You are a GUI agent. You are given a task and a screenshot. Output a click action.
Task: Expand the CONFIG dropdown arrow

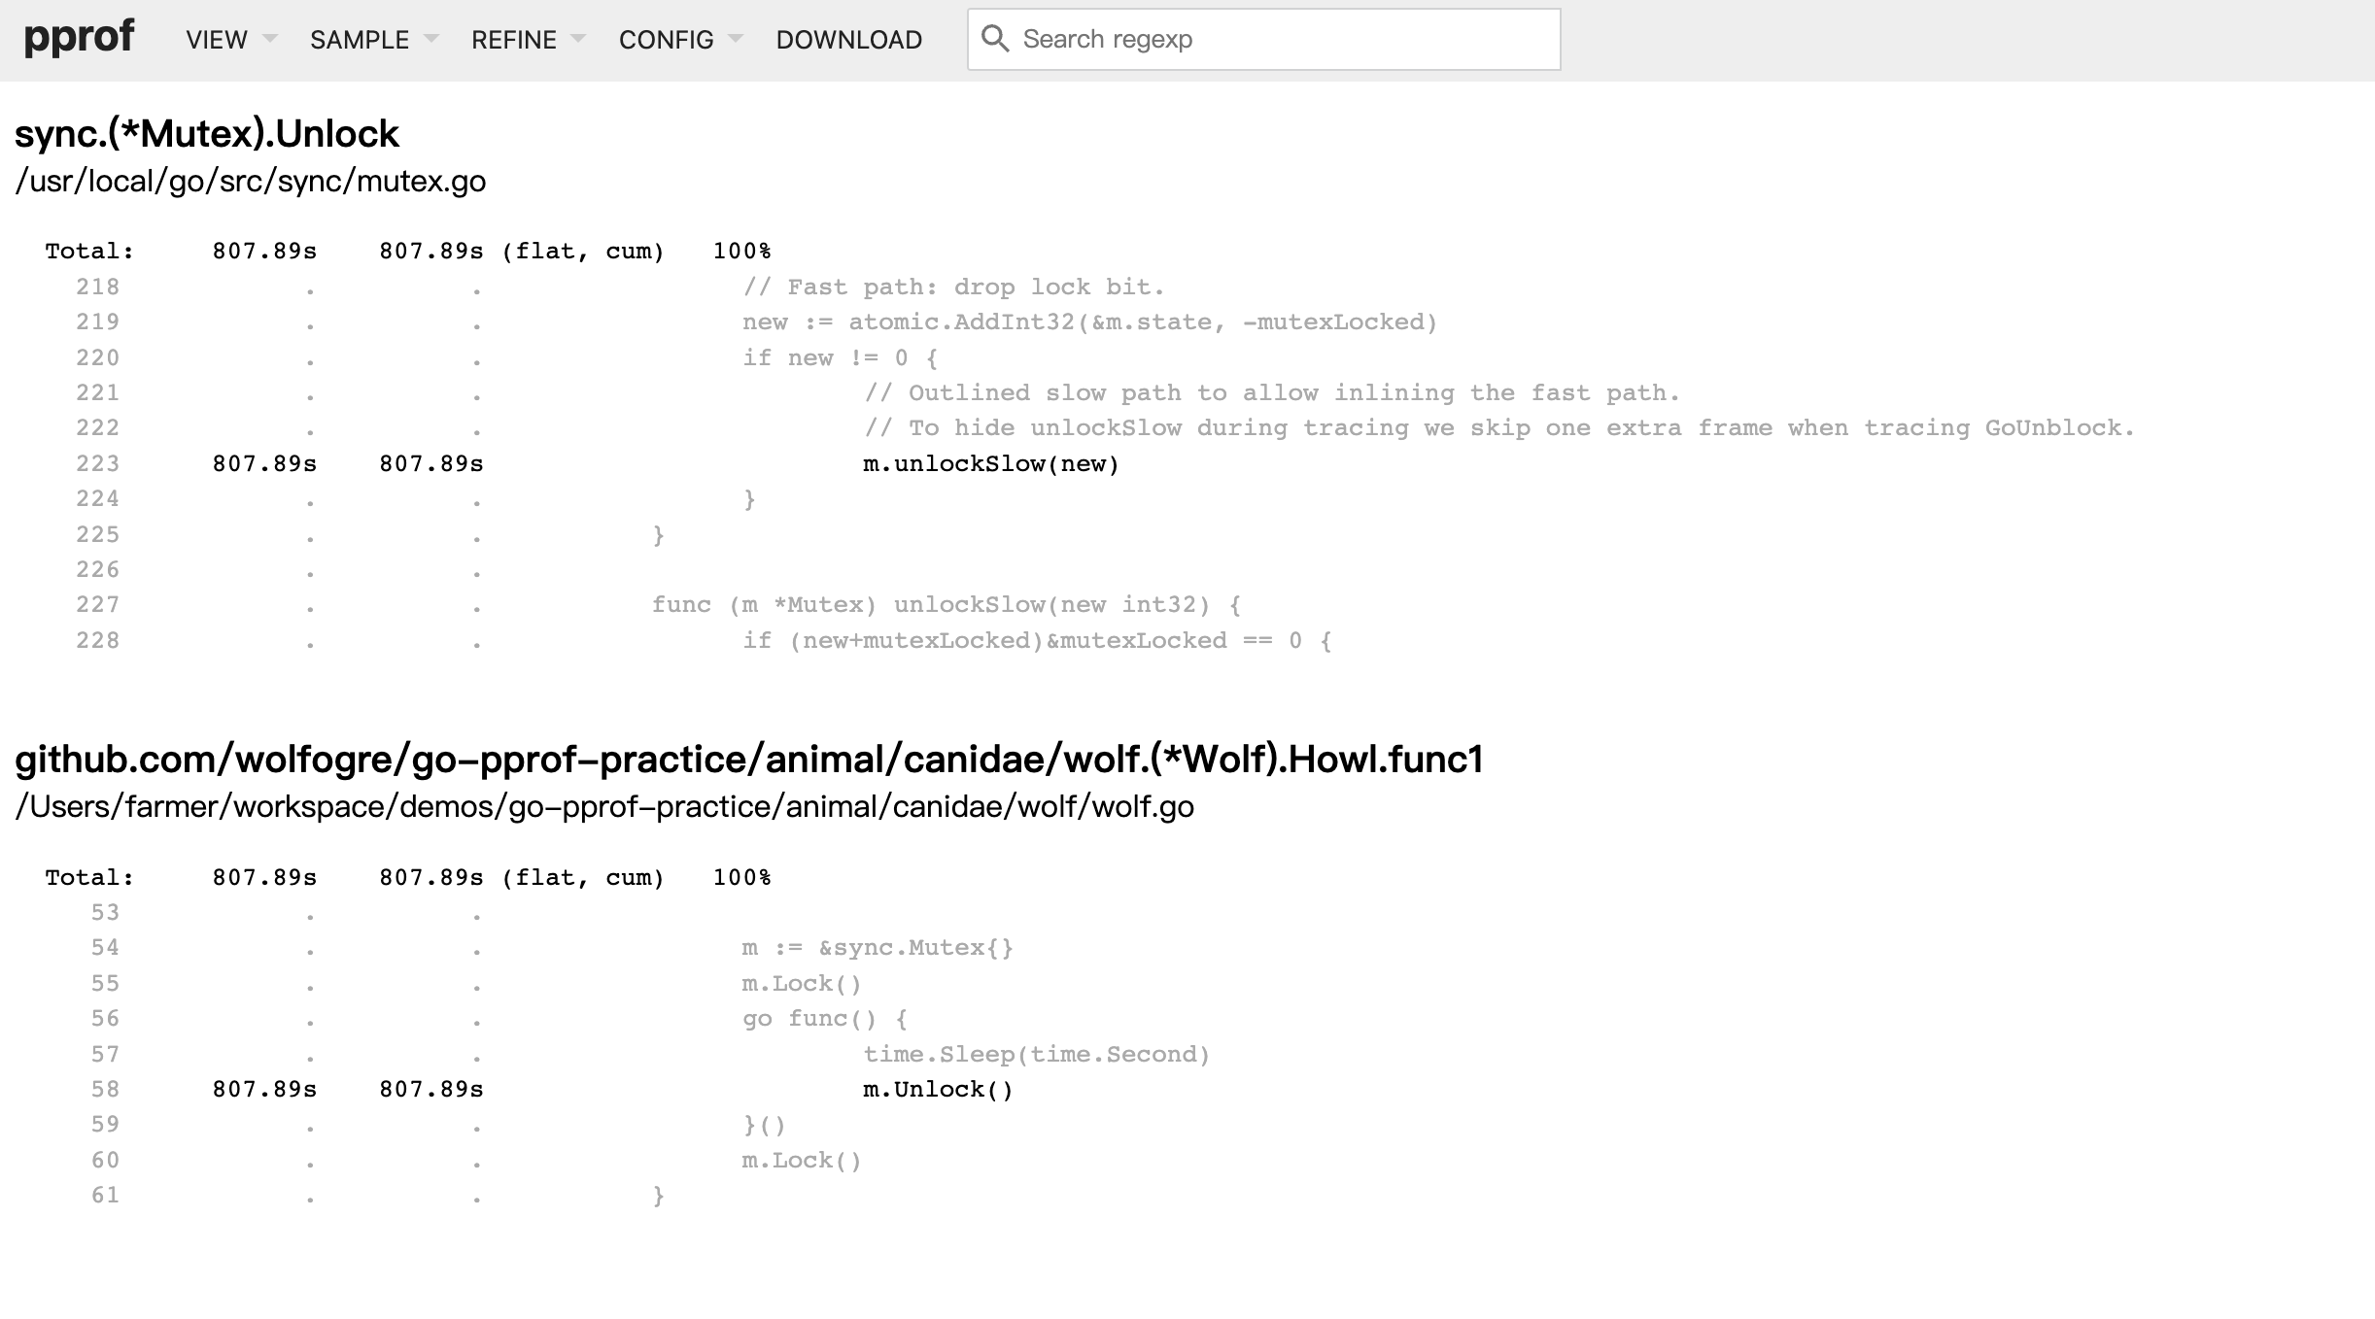[736, 39]
